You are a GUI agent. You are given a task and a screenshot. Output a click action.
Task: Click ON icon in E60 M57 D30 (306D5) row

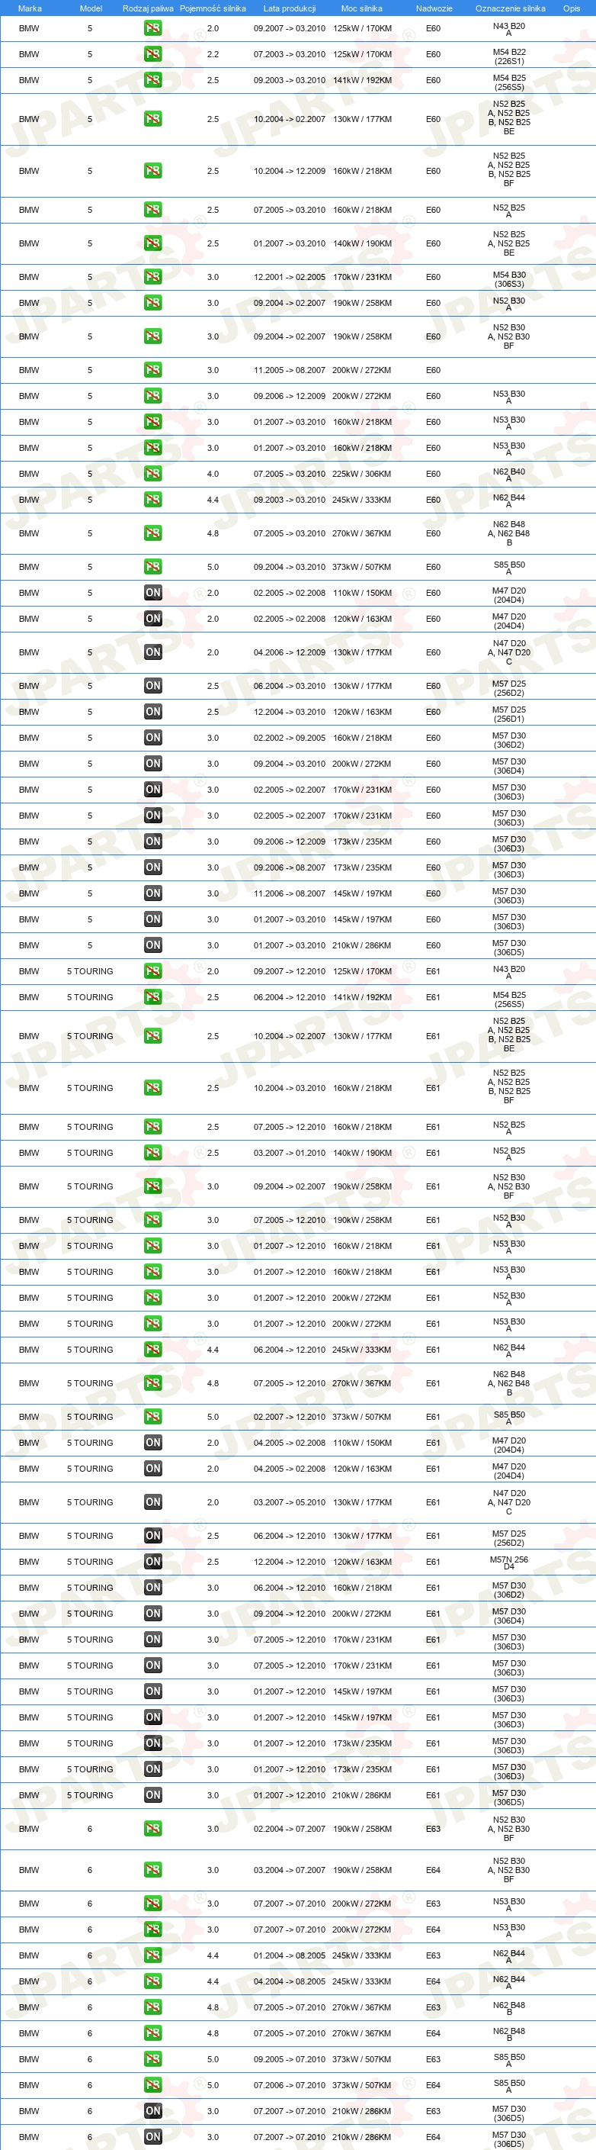[152, 945]
